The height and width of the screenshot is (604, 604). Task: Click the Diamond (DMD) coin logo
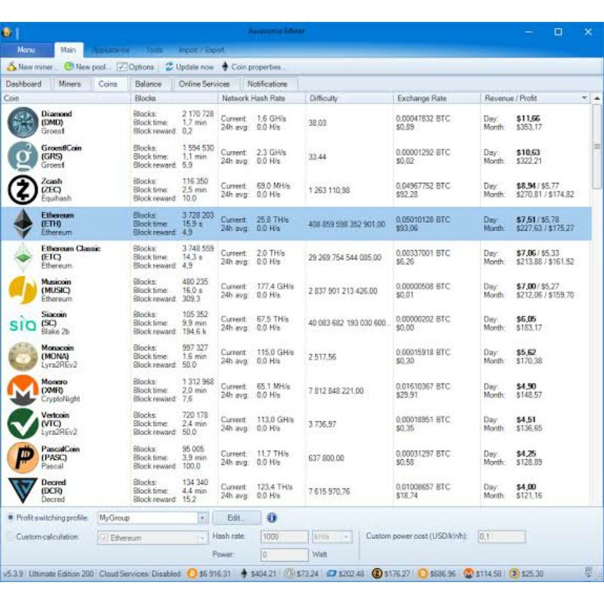coord(23,122)
